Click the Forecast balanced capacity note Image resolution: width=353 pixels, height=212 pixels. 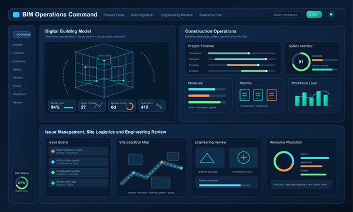pos(301,184)
